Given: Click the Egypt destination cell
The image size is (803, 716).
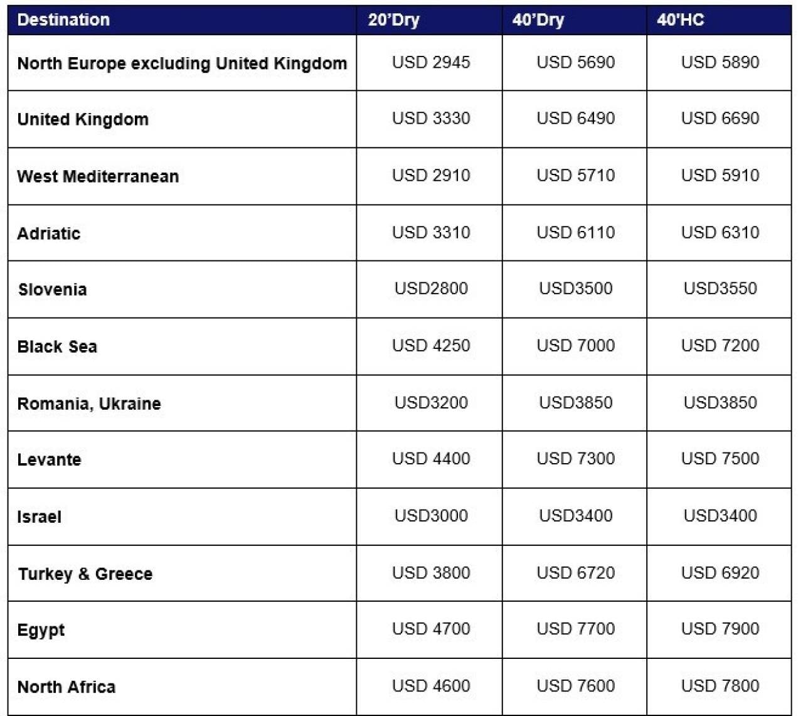Looking at the screenshot, I should click(x=182, y=629).
